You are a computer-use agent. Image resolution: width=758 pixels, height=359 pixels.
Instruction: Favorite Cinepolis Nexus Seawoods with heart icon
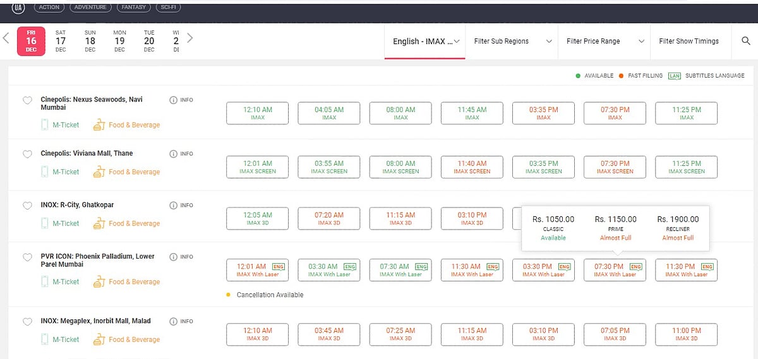click(27, 100)
